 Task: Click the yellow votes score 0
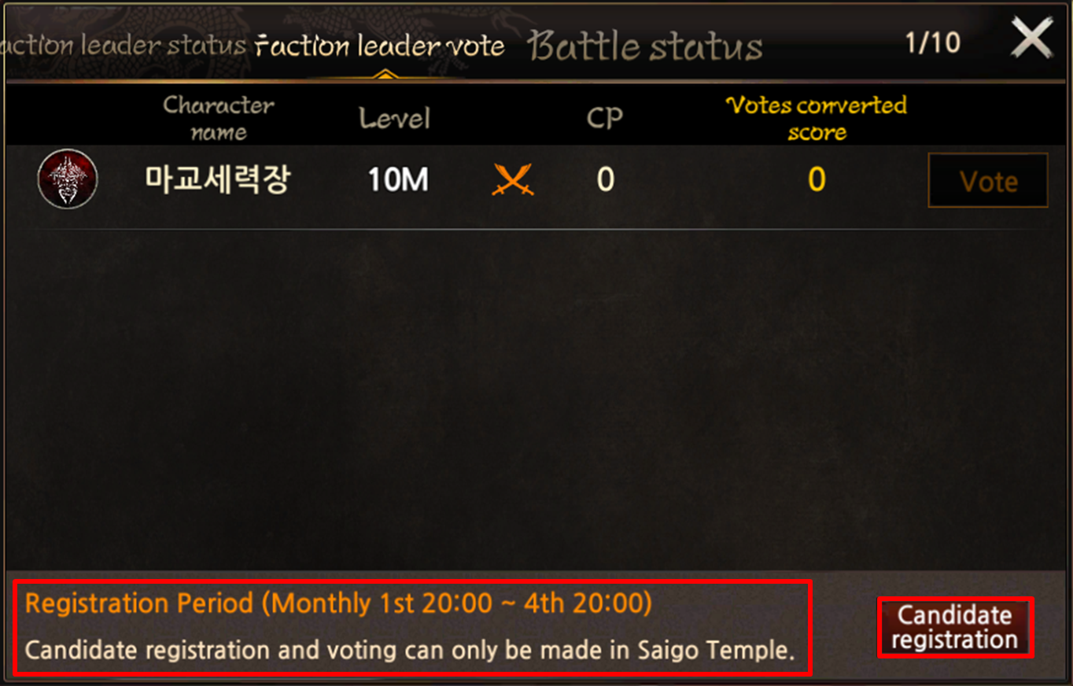click(817, 180)
